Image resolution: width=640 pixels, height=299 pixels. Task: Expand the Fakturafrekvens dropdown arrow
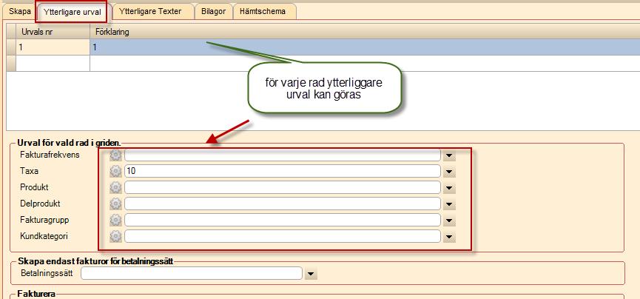(449, 155)
